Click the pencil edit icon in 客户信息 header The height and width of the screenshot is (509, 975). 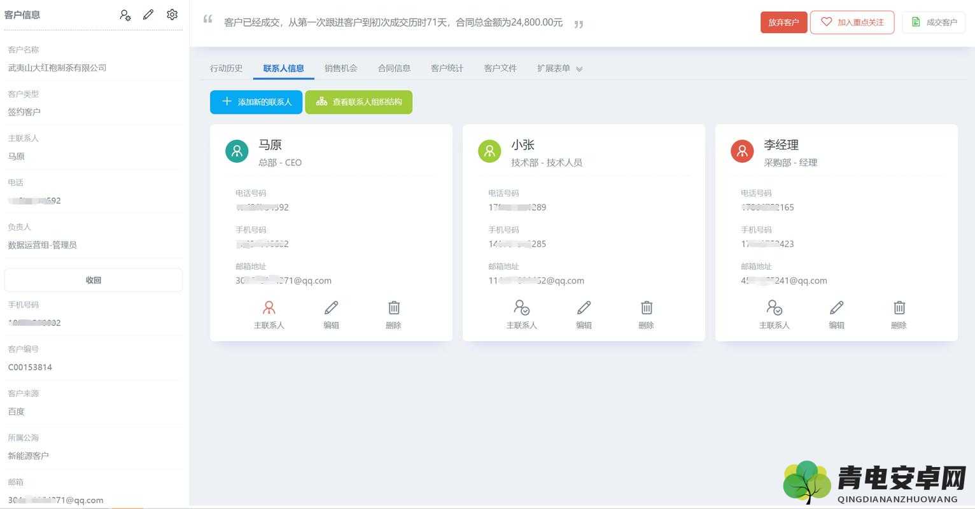click(148, 14)
